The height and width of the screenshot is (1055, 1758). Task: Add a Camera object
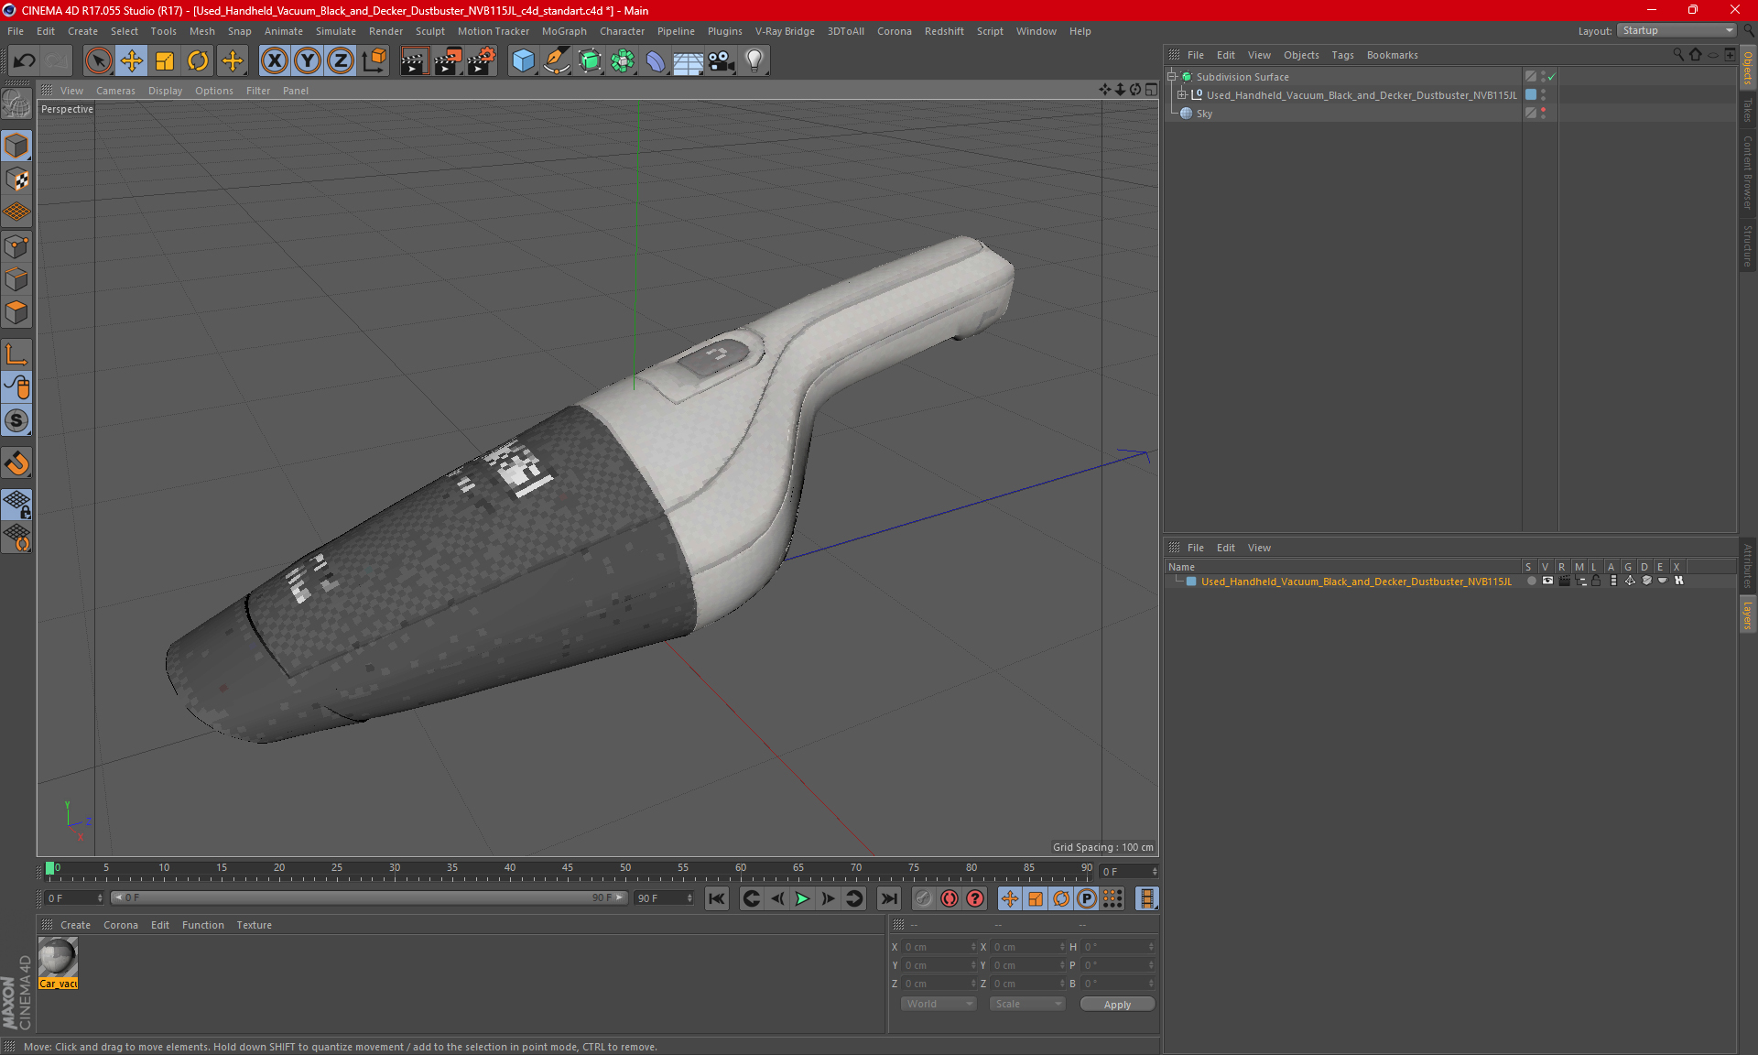(x=722, y=61)
